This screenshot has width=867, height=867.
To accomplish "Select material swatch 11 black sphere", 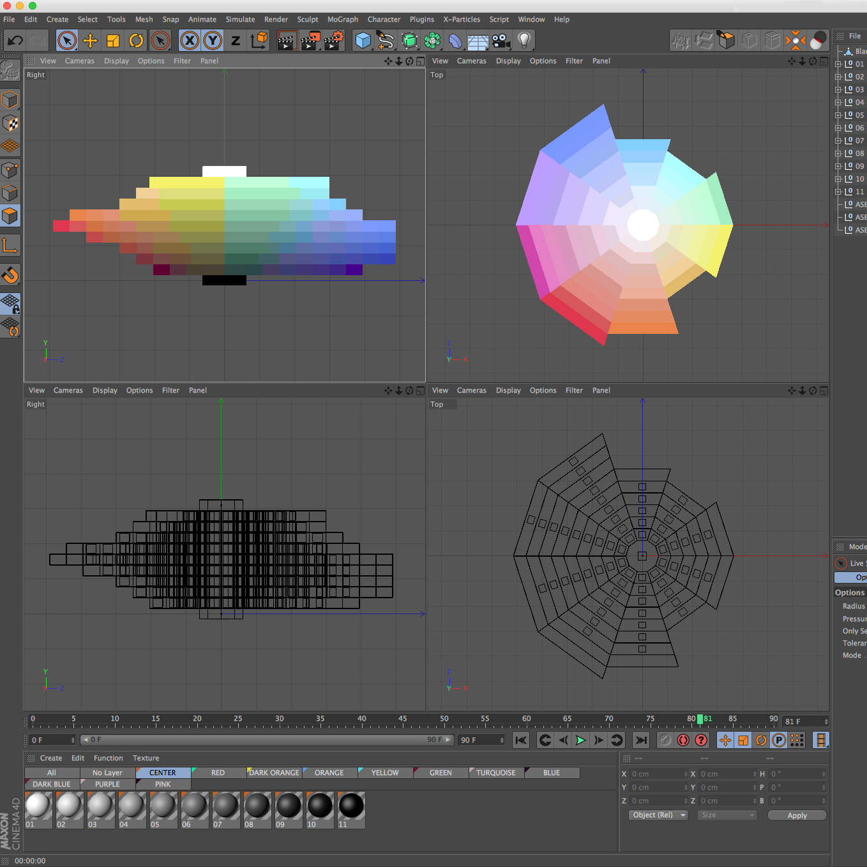I will (x=351, y=806).
